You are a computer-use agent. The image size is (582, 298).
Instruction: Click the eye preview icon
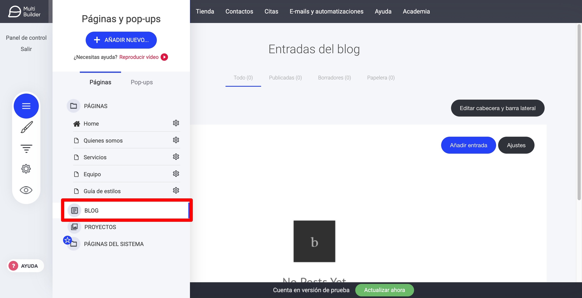pos(26,190)
